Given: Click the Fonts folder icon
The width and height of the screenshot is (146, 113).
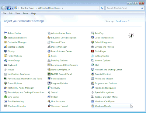Looking at the screenshot, I should click(49, 56).
